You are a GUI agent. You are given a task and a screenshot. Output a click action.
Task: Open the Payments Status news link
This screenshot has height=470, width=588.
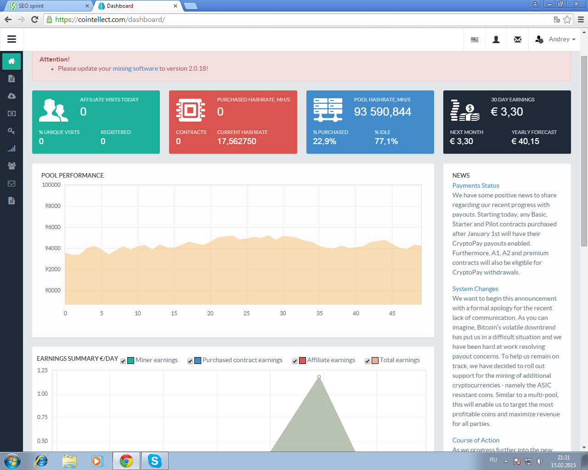tap(475, 185)
